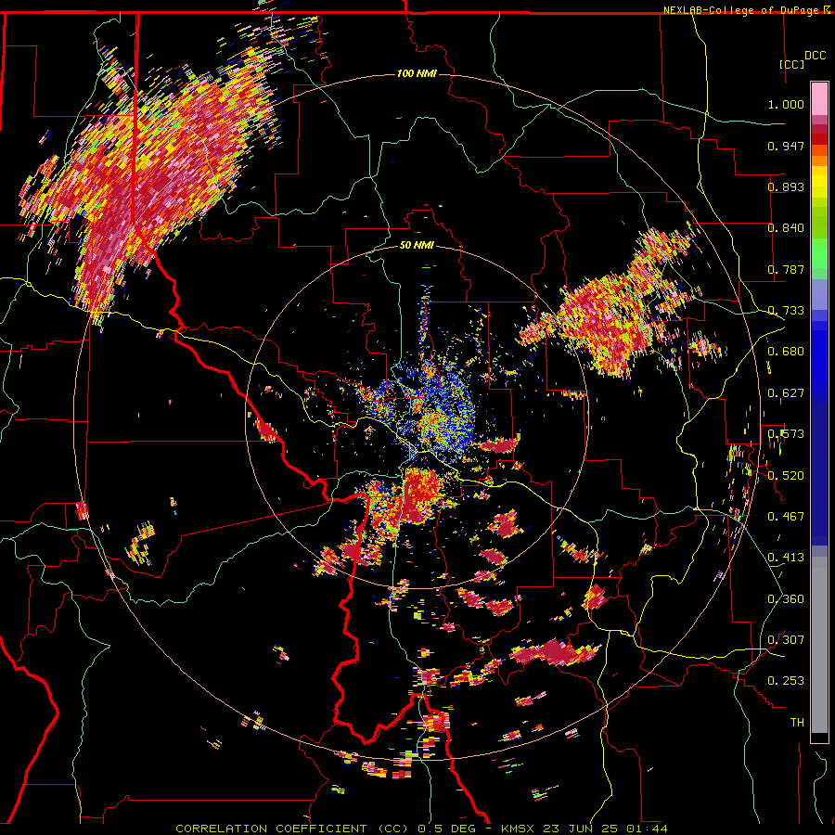
Task: Click the 0.253 legend value
Action: 786,681
